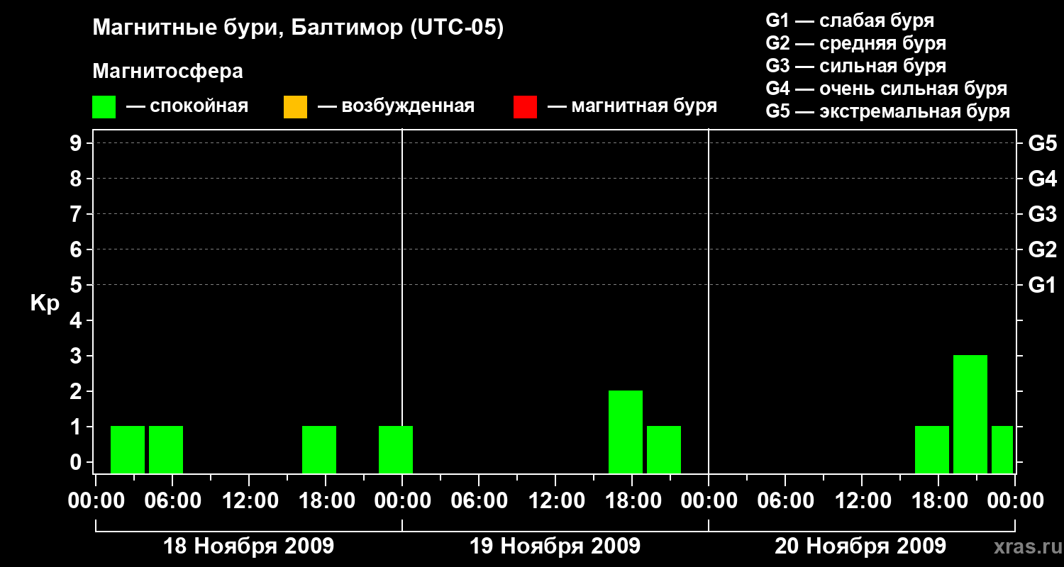Screen dimensions: 1064x567
Task: Click the 00:00 label between 19 and 20 Ноября
Action: pos(708,500)
